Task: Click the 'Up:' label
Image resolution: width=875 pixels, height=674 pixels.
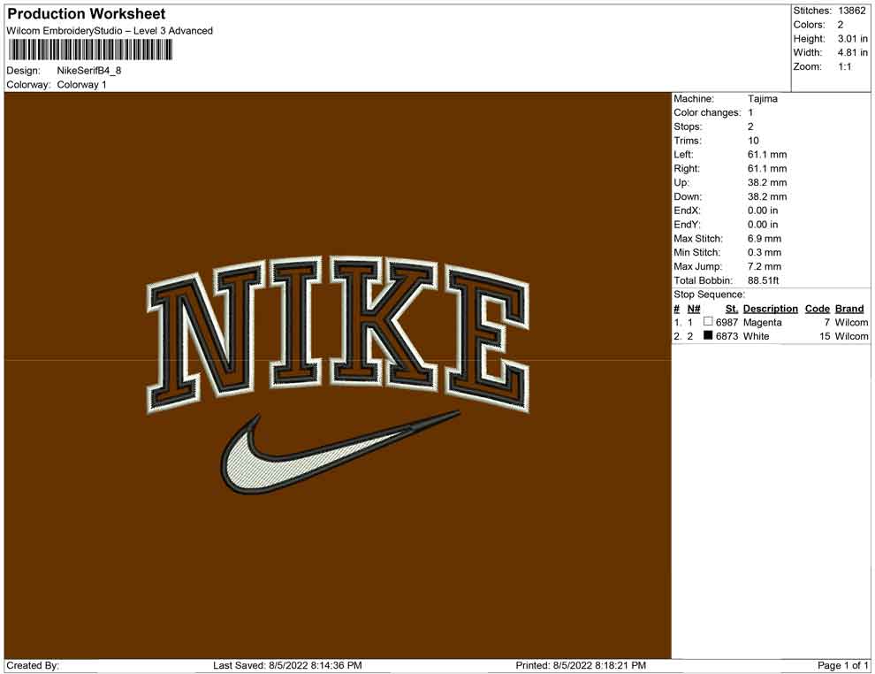Action: point(681,182)
